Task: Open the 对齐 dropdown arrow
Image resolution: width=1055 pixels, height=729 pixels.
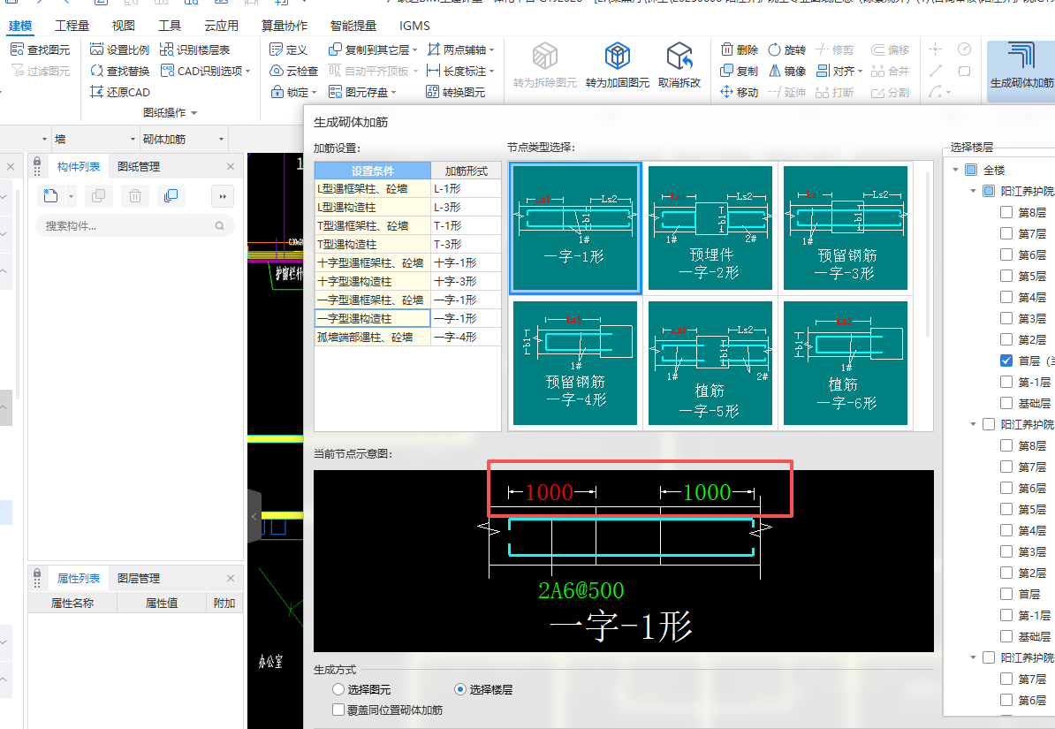Action: [861, 72]
